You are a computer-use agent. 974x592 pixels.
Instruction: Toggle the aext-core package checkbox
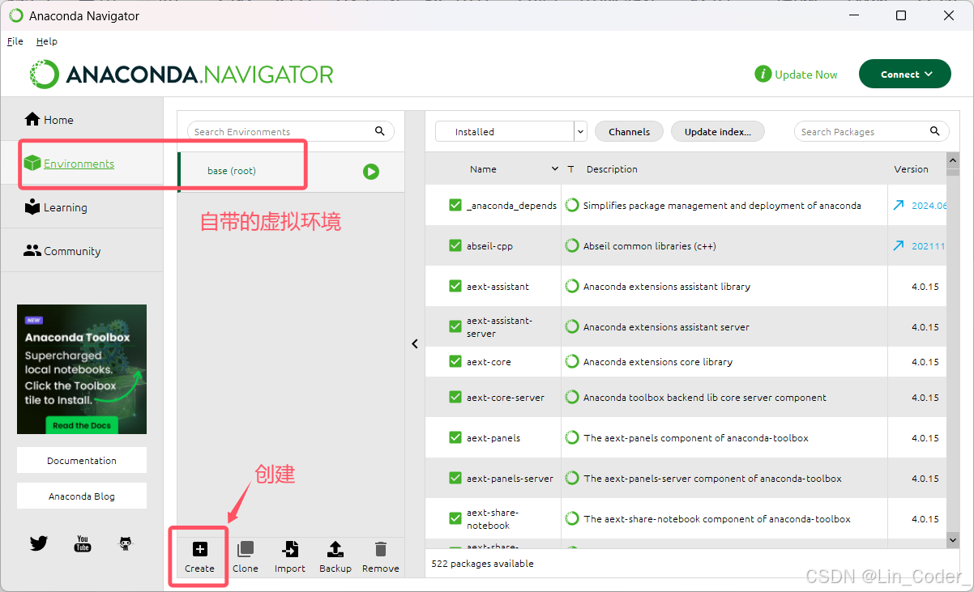455,362
